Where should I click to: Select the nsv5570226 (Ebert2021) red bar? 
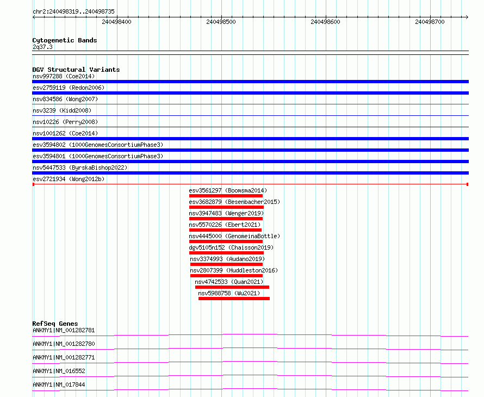tap(225, 230)
